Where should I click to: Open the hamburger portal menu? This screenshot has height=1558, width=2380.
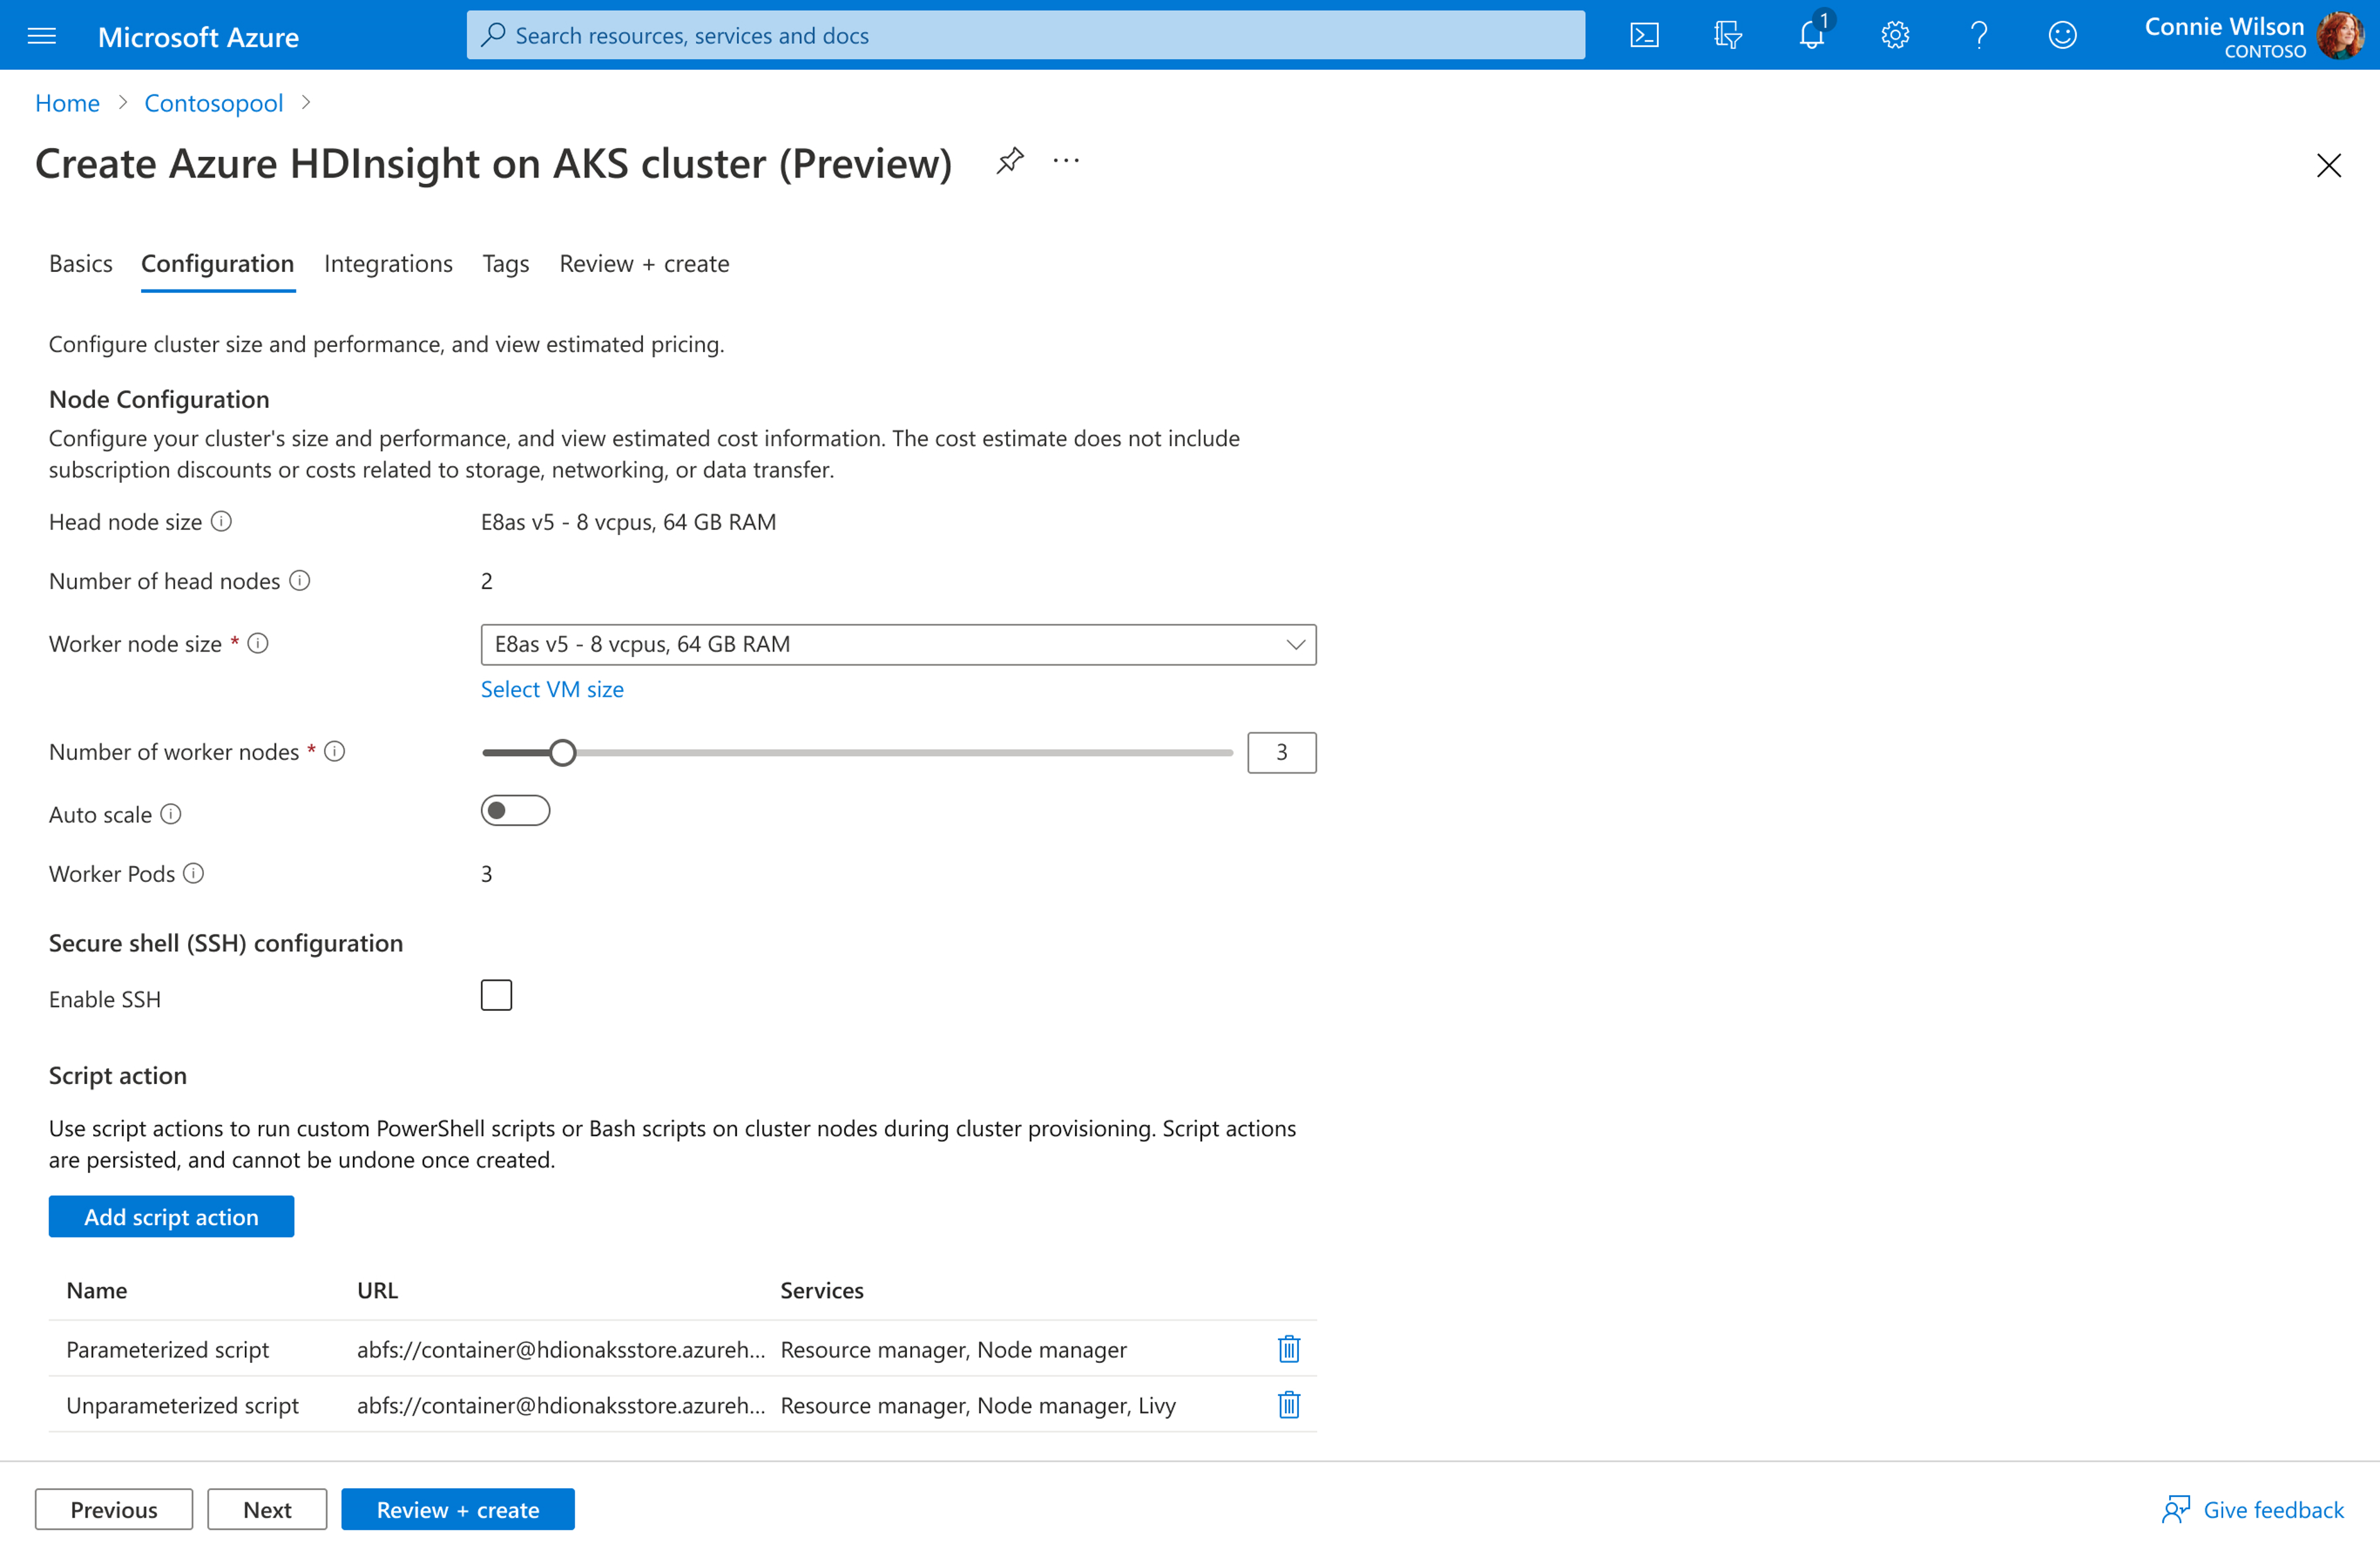coord(42,37)
